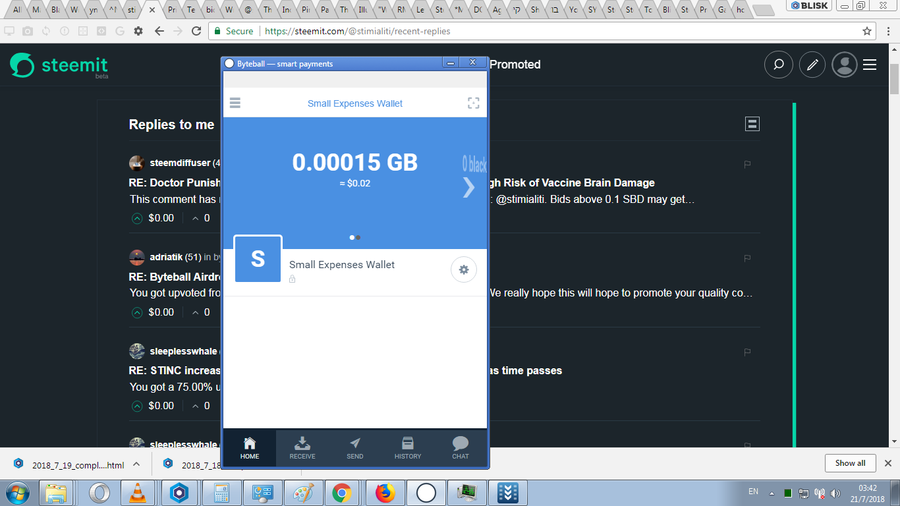Open steemdiffuser's profile link
This screenshot has height=506, width=900.
coord(180,163)
